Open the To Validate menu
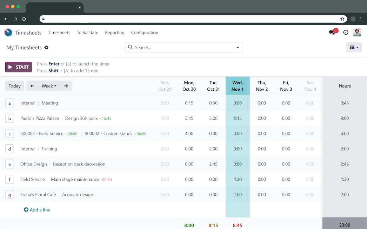 [x=87, y=33]
